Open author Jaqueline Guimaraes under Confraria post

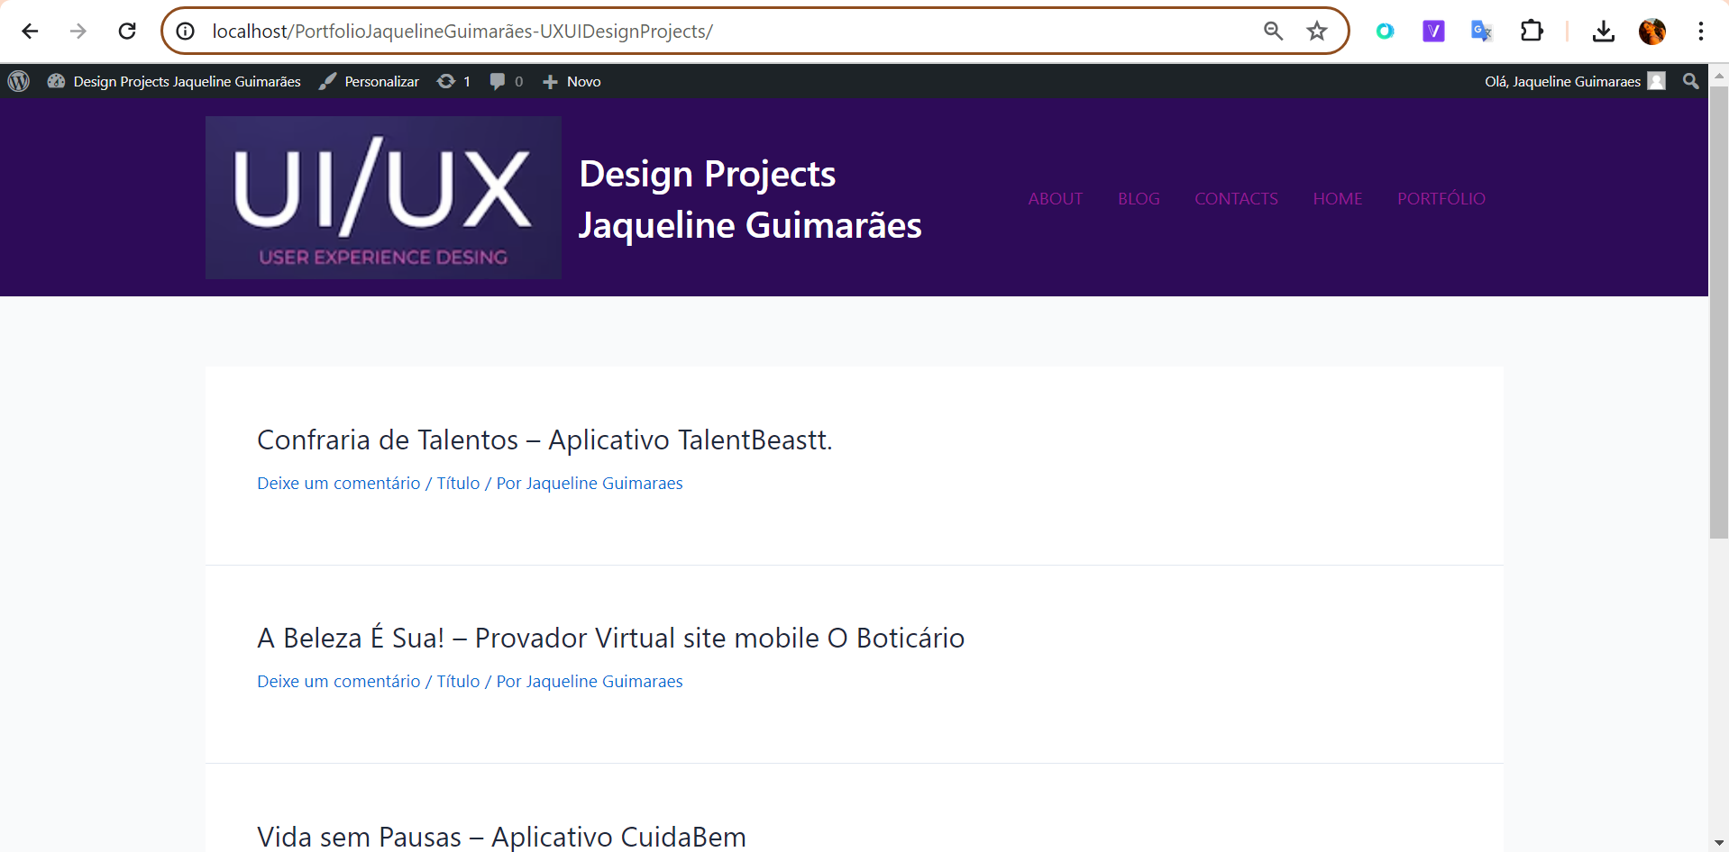604,483
